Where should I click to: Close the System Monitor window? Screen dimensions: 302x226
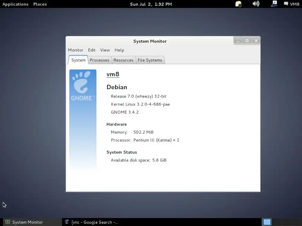256,41
